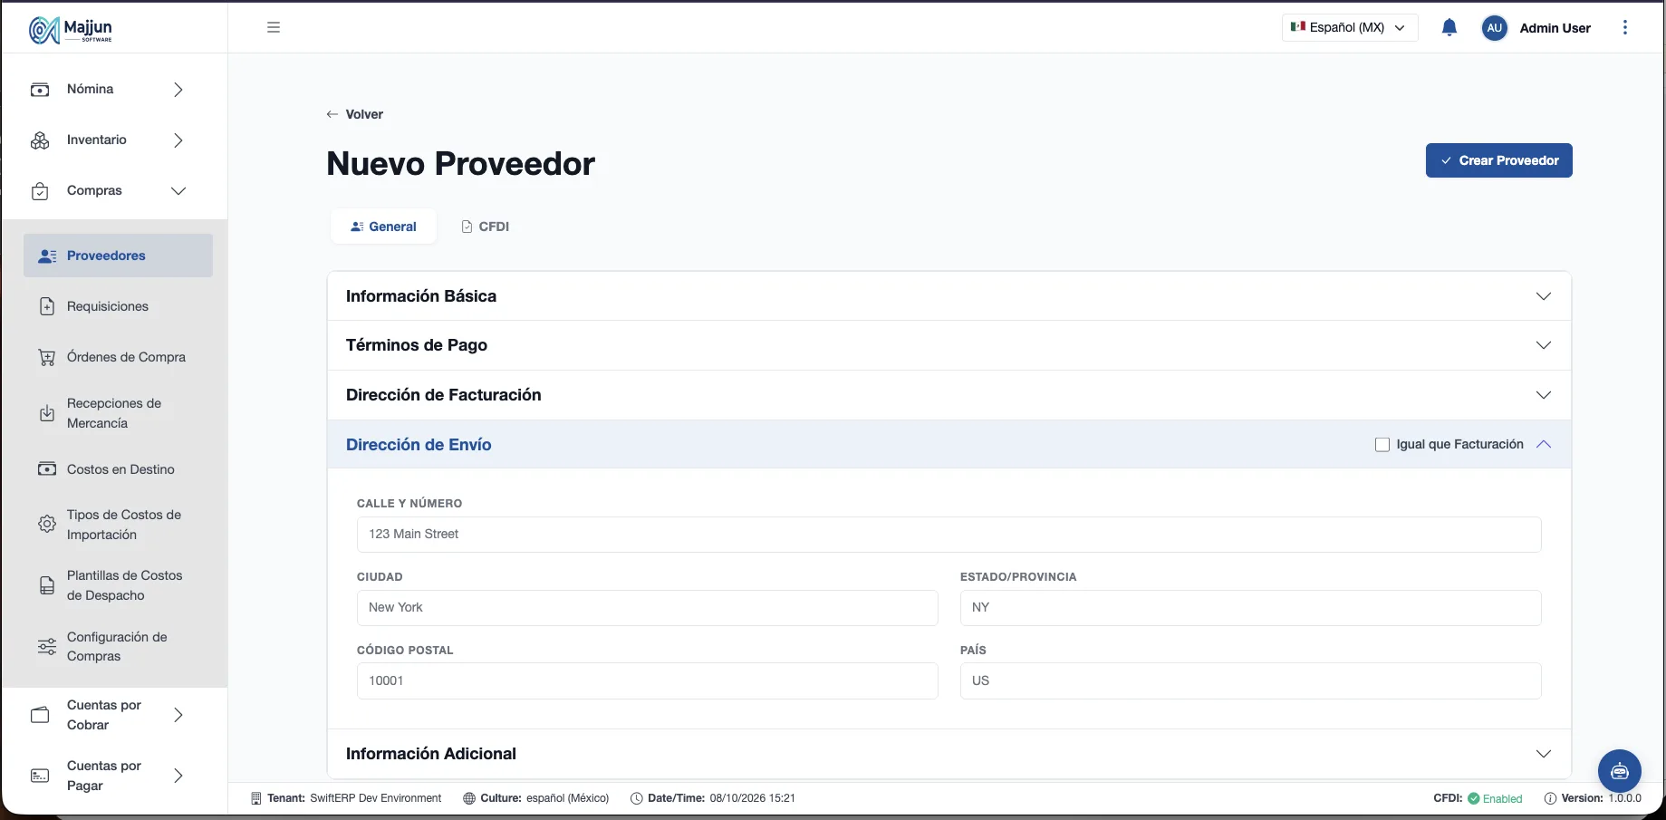Image resolution: width=1666 pixels, height=820 pixels.
Task: Go back using the Volver link
Action: (354, 114)
